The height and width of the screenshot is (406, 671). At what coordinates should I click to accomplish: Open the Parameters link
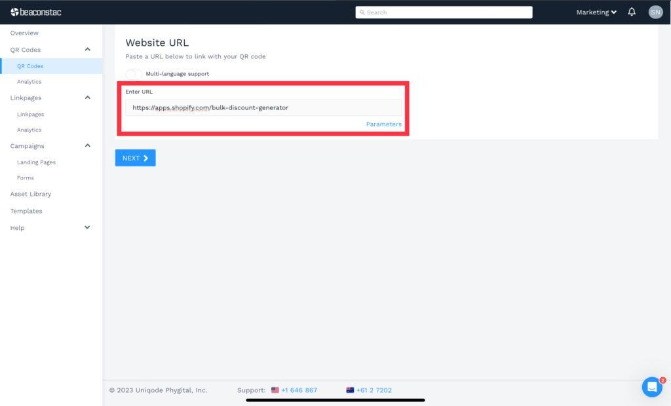tap(384, 124)
